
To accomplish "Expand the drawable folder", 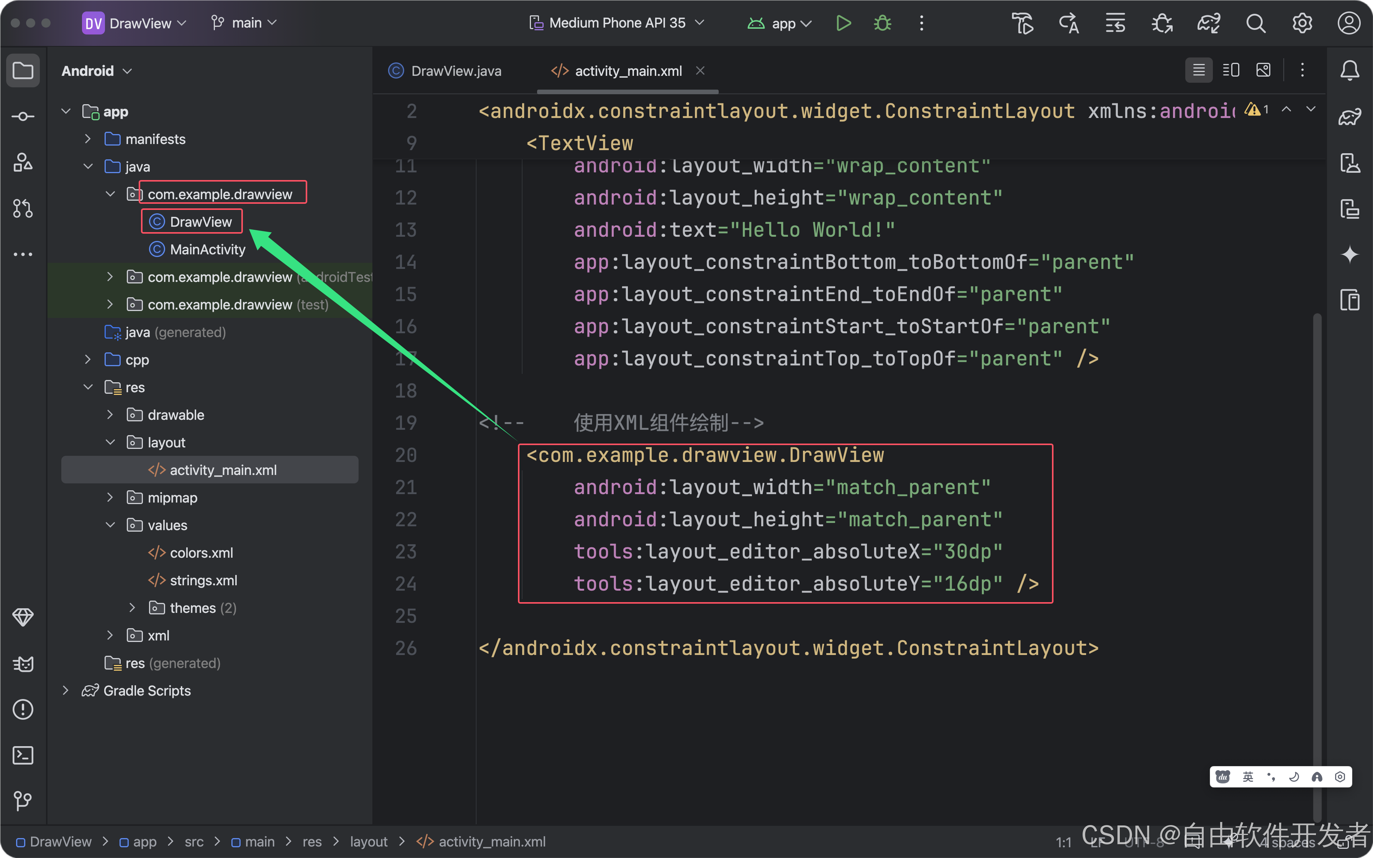I will pos(110,415).
